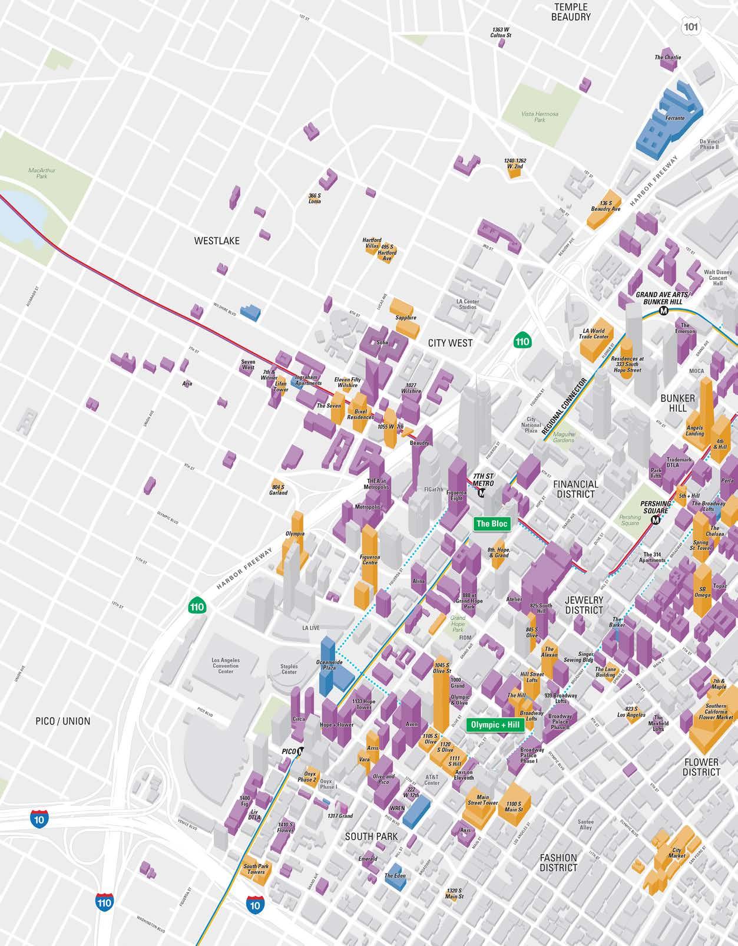This screenshot has width=738, height=946.
Task: Click The Eden building label
Action: (x=395, y=876)
